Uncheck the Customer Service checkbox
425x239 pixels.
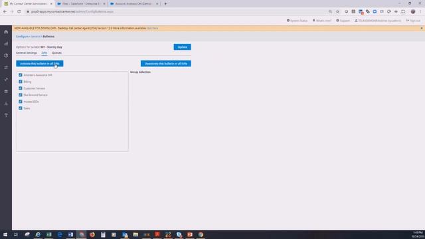[x=21, y=88]
